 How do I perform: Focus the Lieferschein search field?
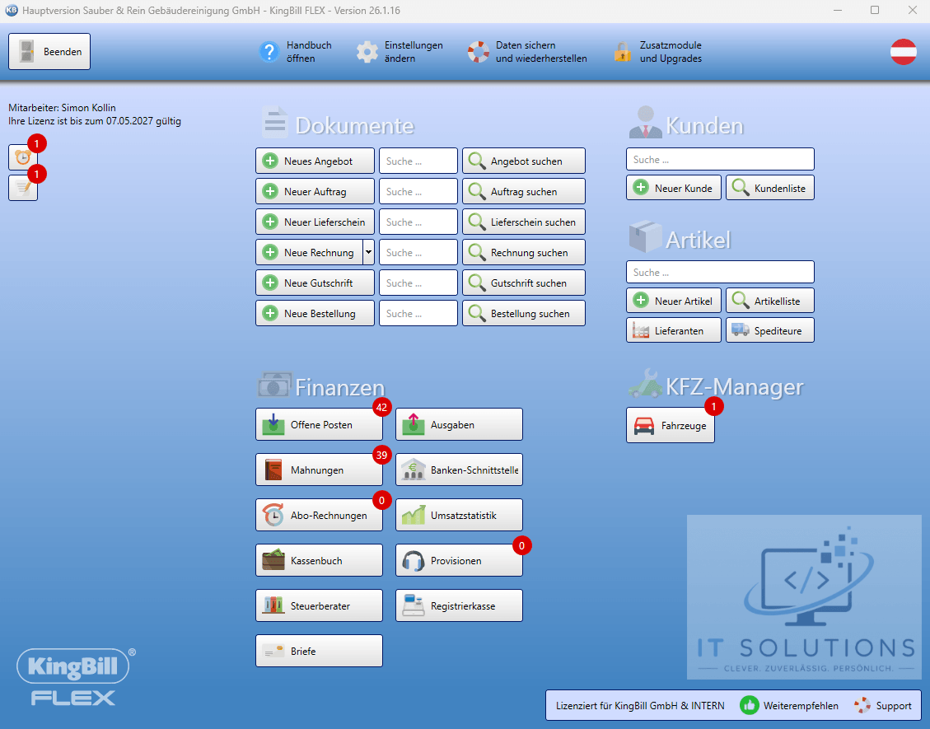(418, 222)
